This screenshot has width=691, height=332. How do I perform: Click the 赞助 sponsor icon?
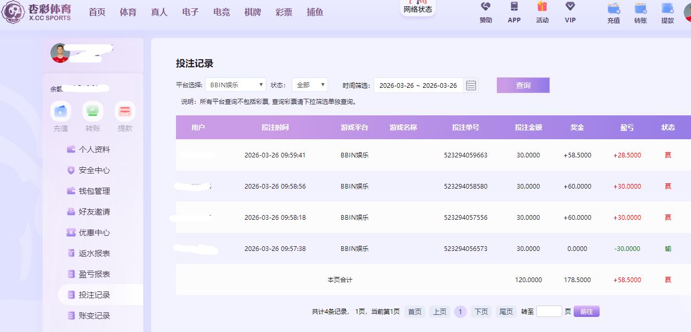click(485, 7)
